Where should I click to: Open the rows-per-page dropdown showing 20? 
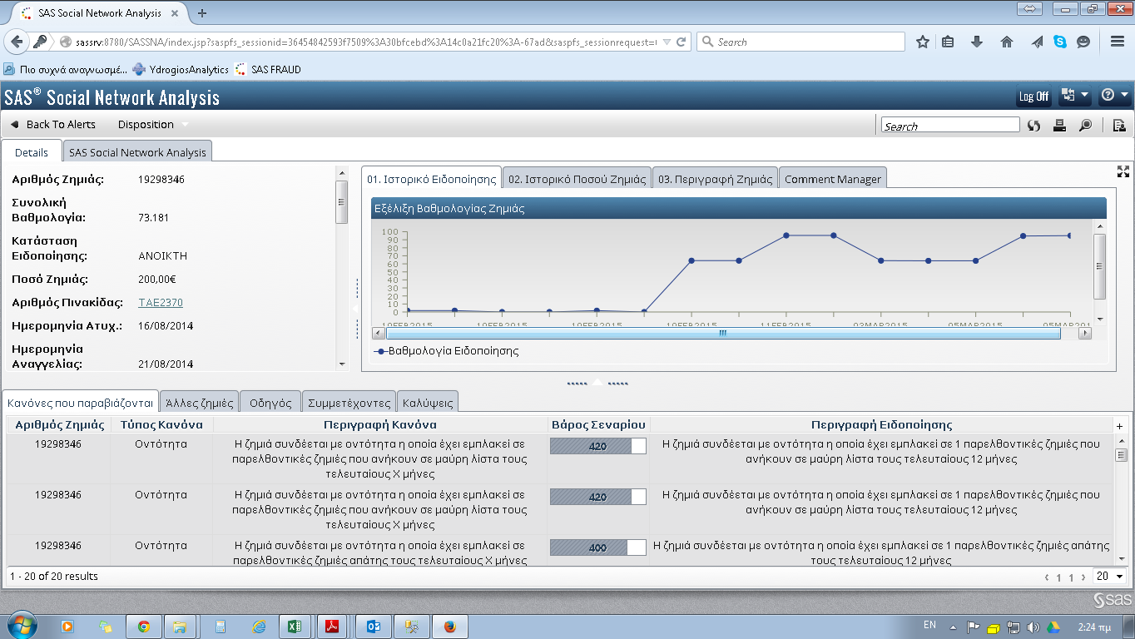(1110, 576)
